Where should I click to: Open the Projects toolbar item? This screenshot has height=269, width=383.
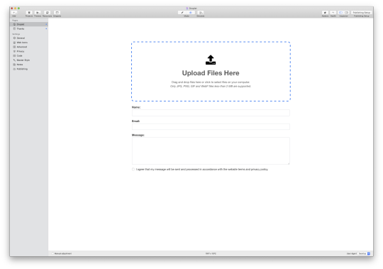click(29, 13)
